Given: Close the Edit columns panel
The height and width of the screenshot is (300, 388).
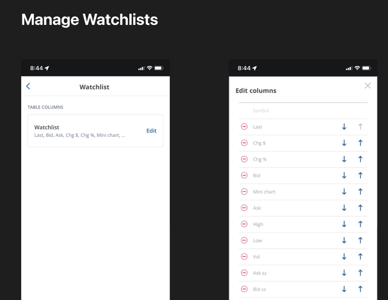Looking at the screenshot, I should pos(368,86).
